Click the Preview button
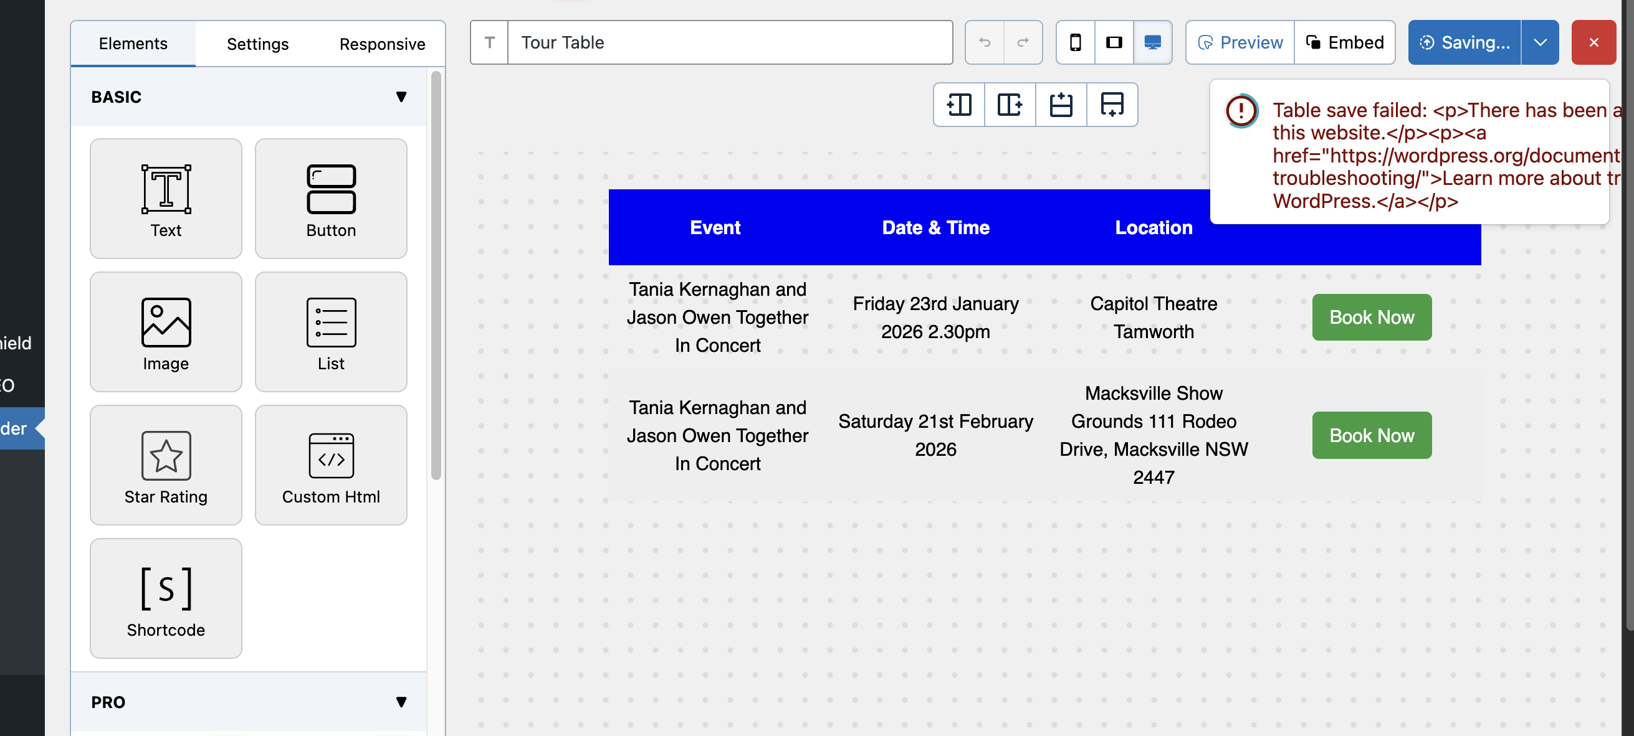This screenshot has height=736, width=1634. coord(1240,42)
